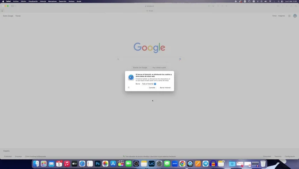The image size is (299, 169).
Task: Open the Bluetooth menu bar icon
Action: click(258, 1)
